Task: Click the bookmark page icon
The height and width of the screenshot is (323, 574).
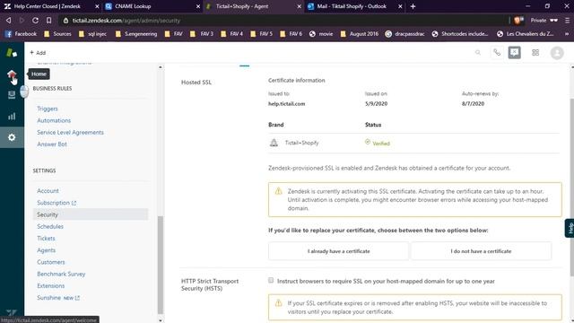Action: 48,21
